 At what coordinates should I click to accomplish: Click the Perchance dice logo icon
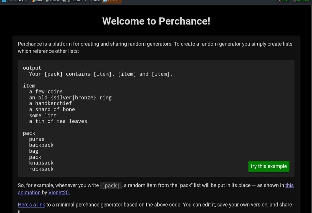tap(4, 1)
